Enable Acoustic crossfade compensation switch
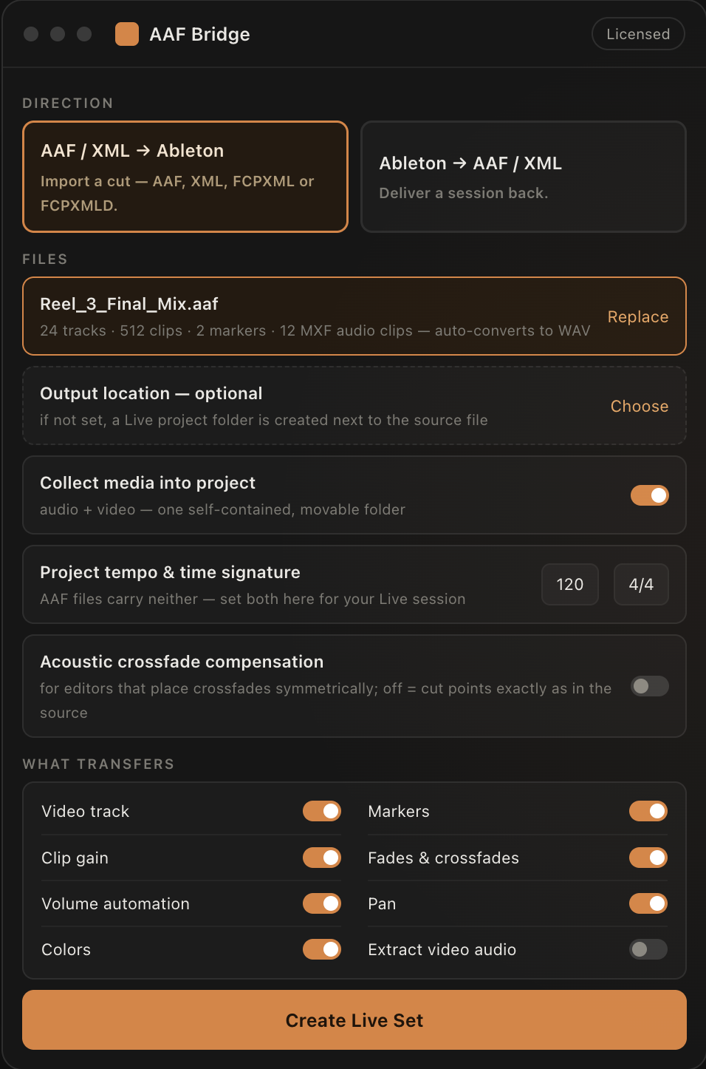This screenshot has height=1069, width=706. pyautogui.click(x=650, y=686)
